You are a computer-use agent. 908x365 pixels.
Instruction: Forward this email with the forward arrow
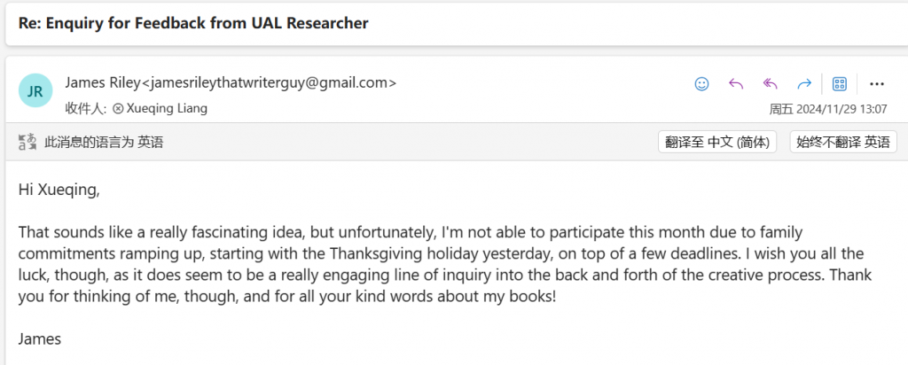803,84
